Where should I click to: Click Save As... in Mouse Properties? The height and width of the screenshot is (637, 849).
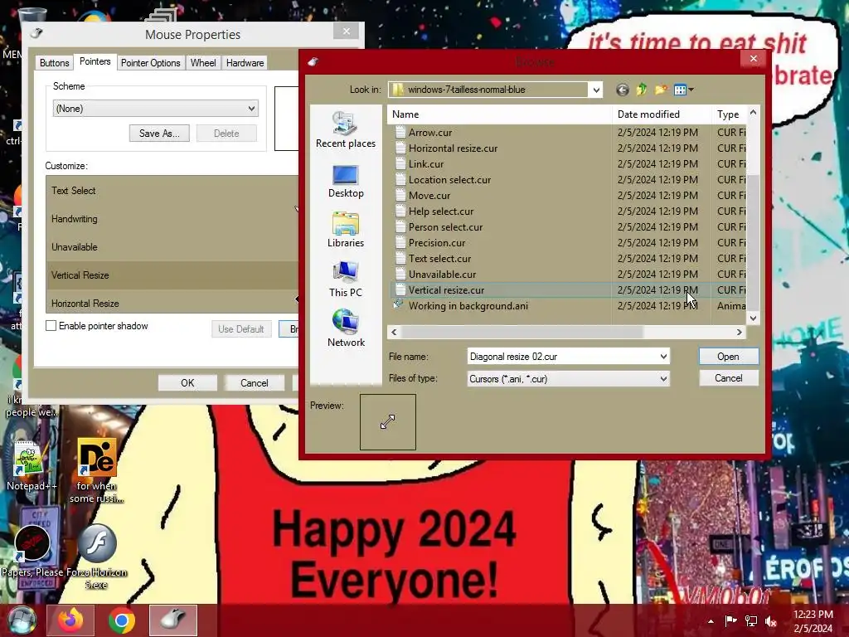click(159, 134)
